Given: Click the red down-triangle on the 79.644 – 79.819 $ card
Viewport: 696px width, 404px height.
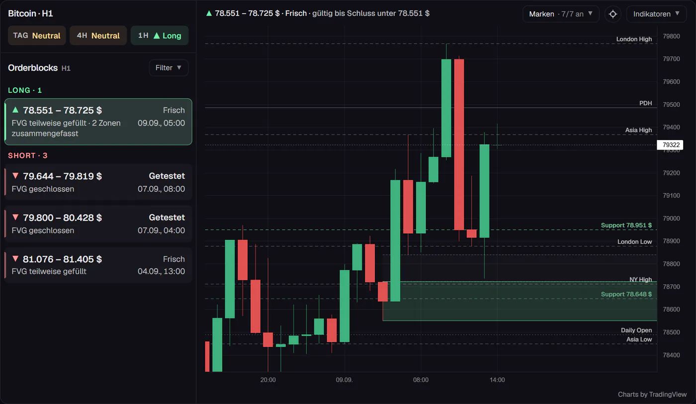Looking at the screenshot, I should click(15, 176).
